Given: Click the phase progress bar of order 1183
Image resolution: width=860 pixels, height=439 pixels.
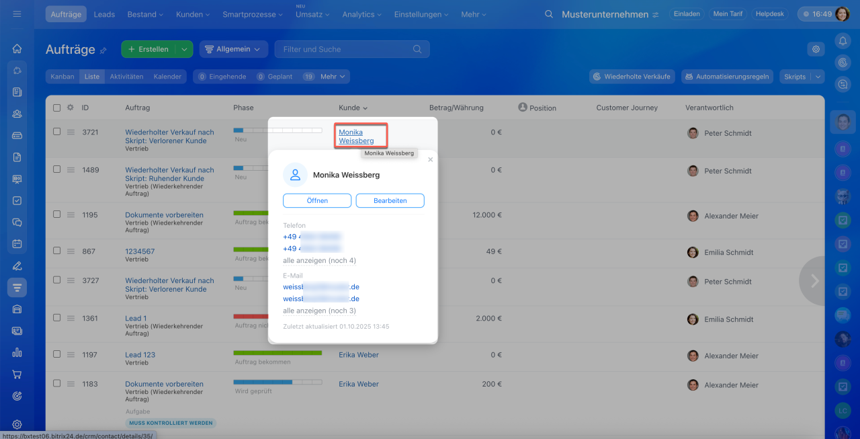Looking at the screenshot, I should (x=277, y=382).
